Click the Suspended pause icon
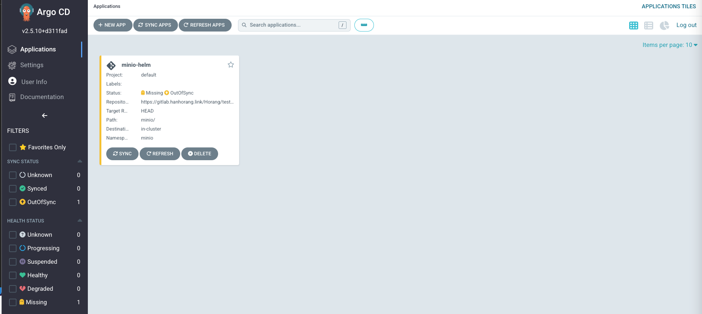 tap(23, 261)
